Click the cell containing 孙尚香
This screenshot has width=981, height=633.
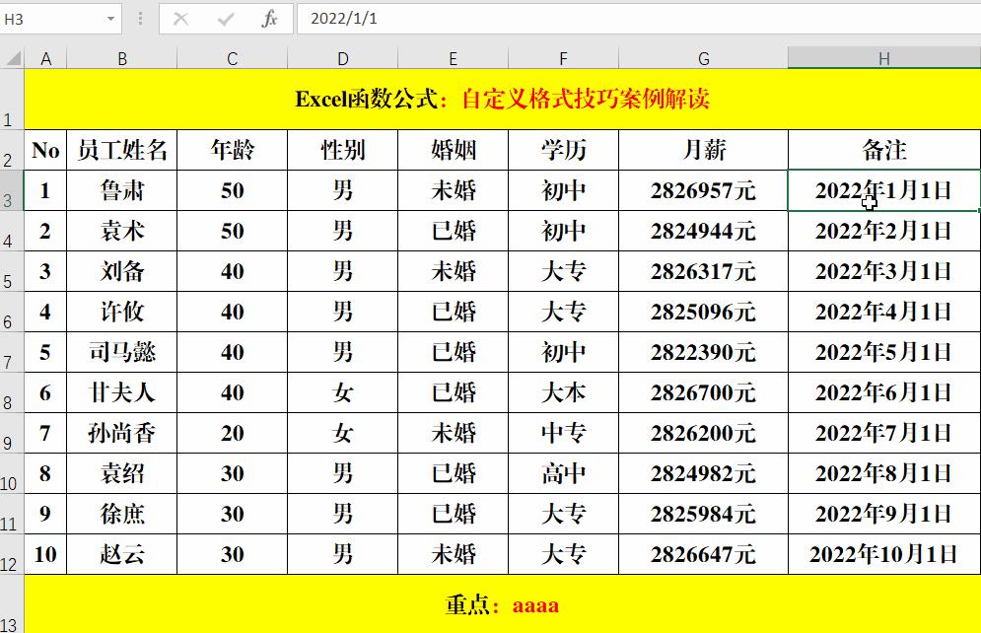point(122,433)
